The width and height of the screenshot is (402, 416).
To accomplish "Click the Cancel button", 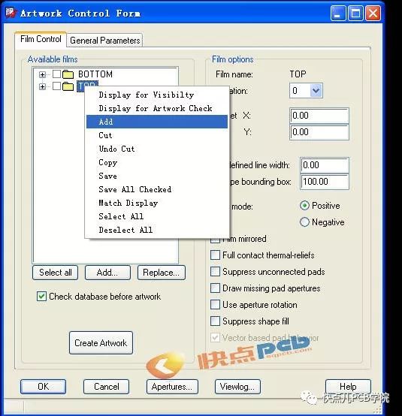I will click(x=106, y=387).
